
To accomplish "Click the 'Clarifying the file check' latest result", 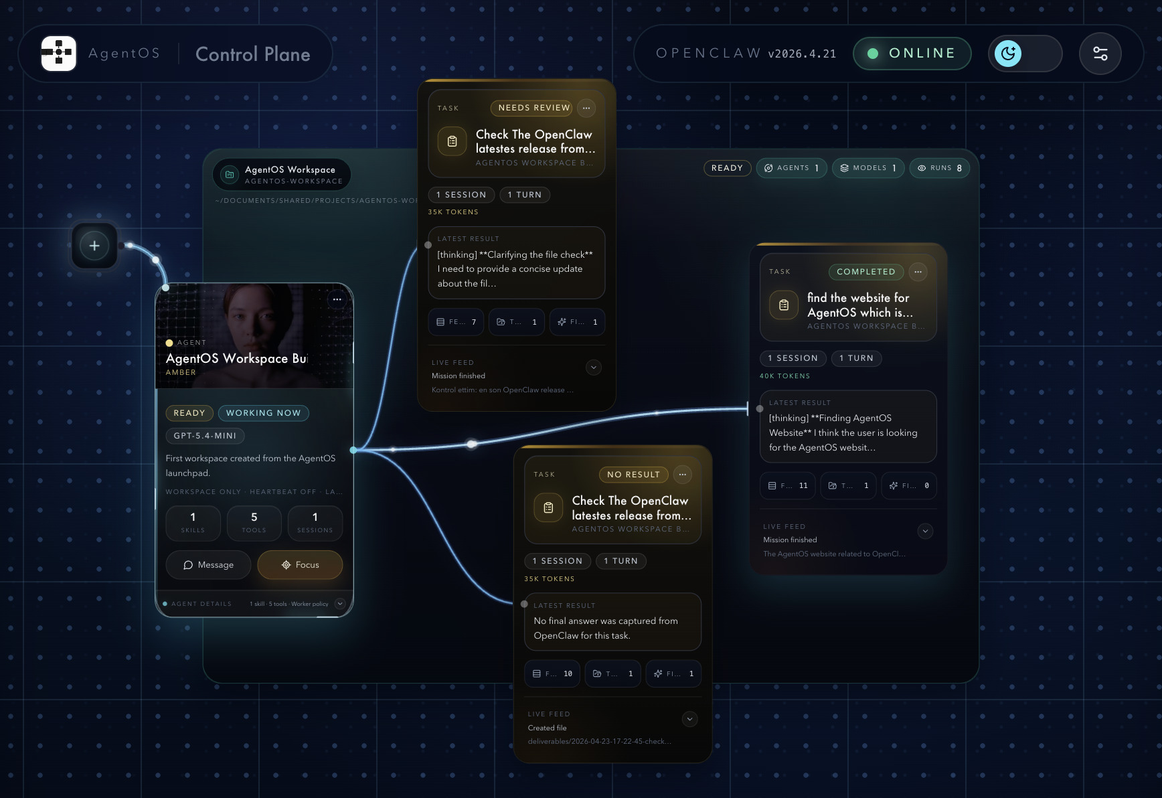I will (x=517, y=262).
